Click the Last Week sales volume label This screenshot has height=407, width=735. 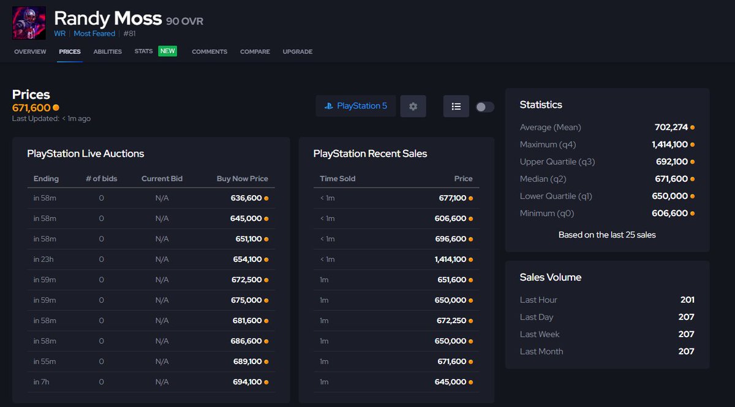click(540, 334)
